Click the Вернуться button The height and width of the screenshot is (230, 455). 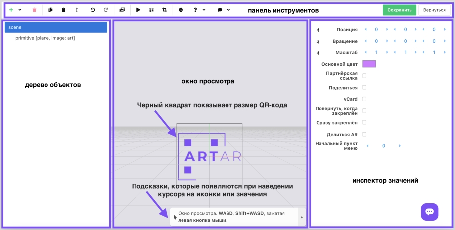434,10
